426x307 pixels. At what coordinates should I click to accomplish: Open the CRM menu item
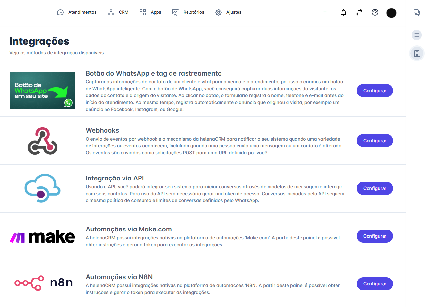point(118,12)
